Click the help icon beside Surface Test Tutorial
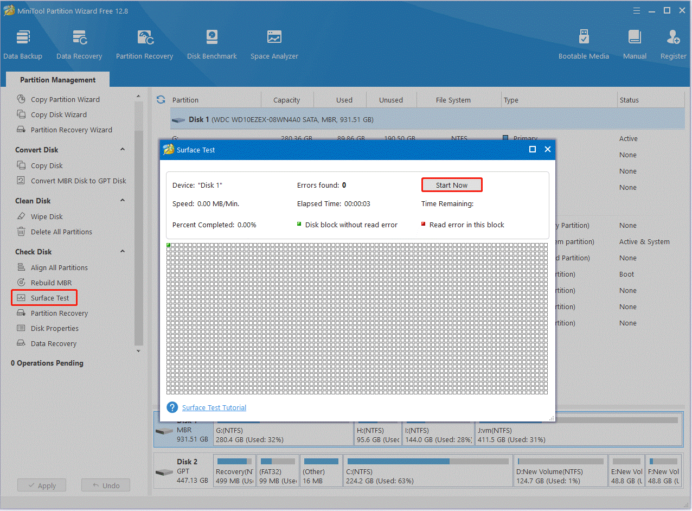Image resolution: width=692 pixels, height=511 pixels. 172,407
